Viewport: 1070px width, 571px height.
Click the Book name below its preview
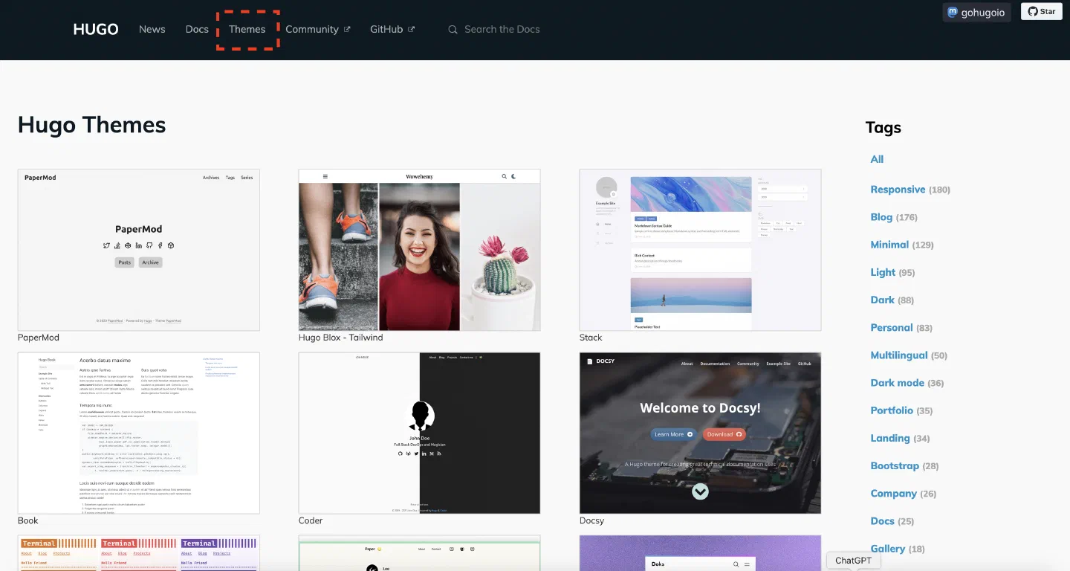pos(28,520)
